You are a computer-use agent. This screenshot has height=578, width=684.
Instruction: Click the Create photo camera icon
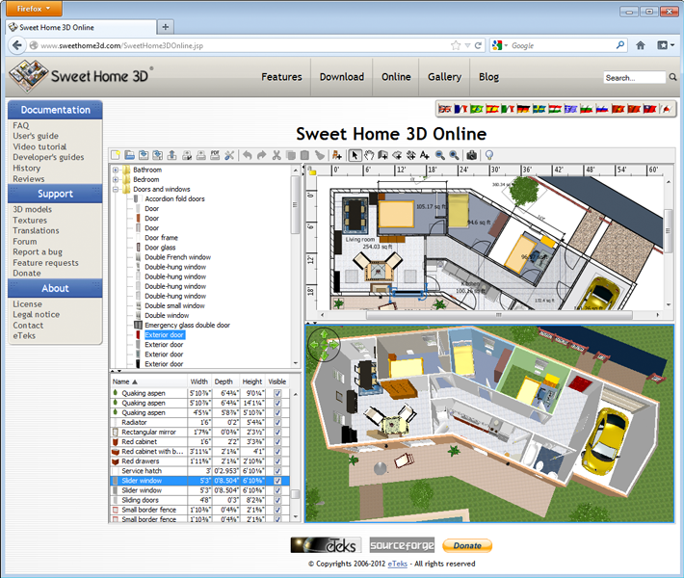(471, 155)
